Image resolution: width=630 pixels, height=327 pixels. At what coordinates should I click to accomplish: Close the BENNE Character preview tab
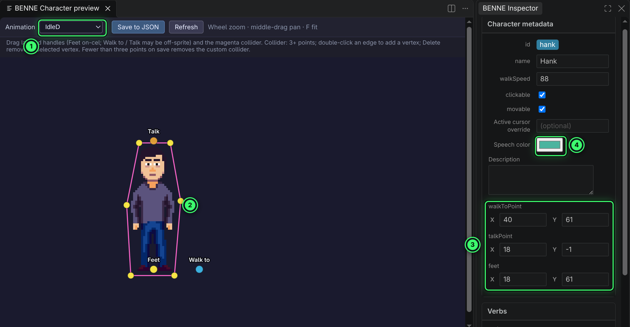tap(108, 8)
